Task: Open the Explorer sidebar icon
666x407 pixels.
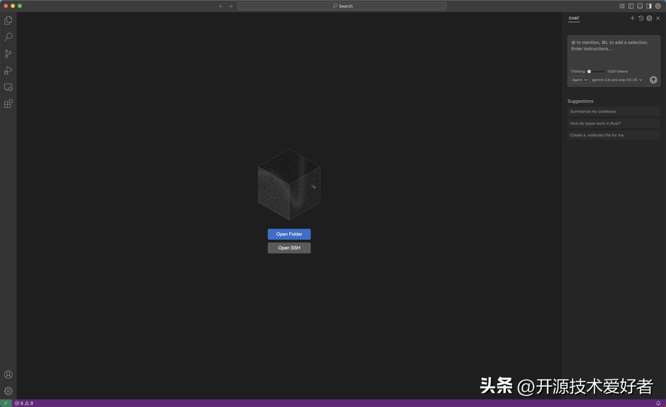Action: [8, 20]
